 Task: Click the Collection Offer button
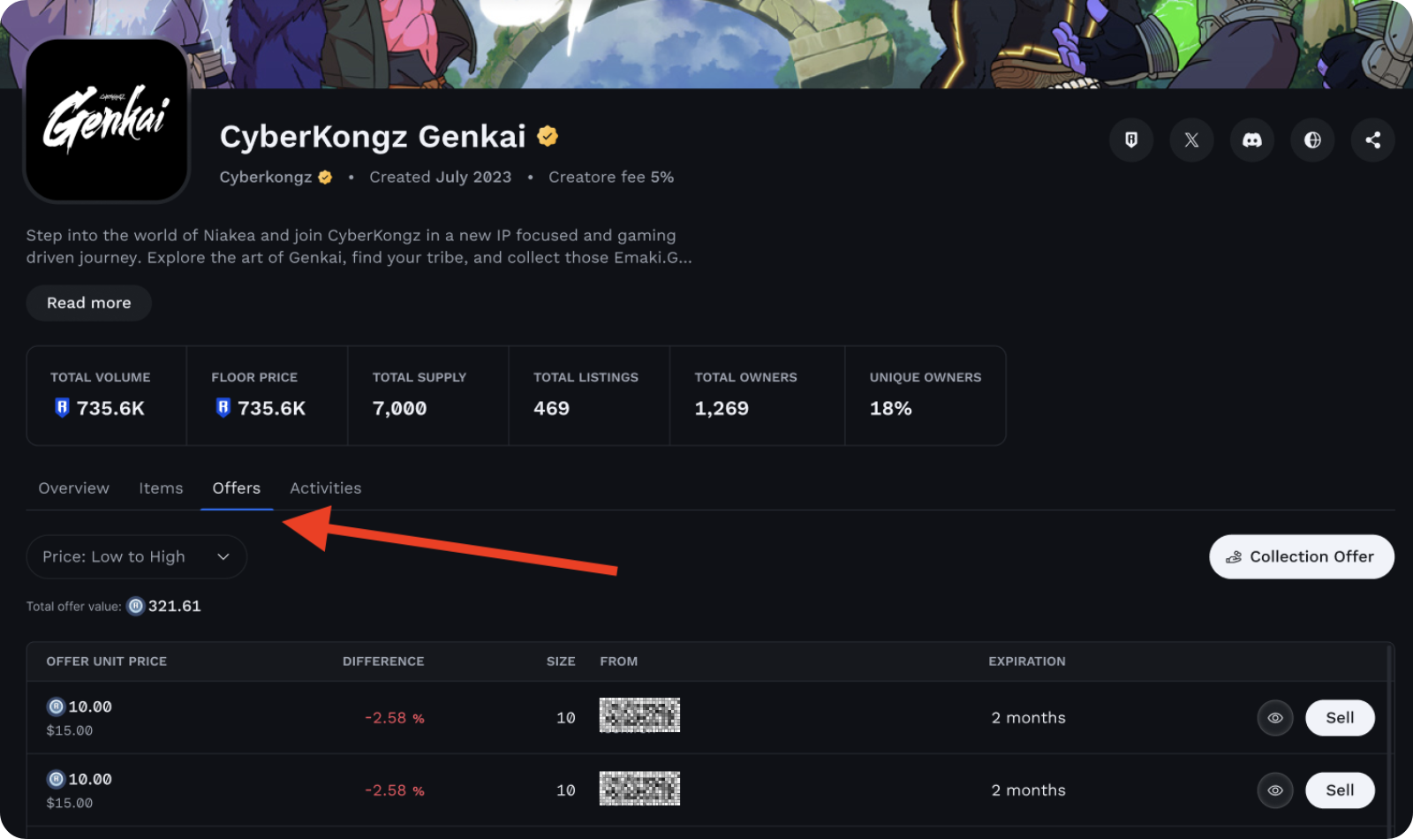point(1301,556)
